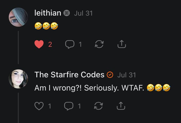Open The Starfire Codes' Jul 31 timestamp
The width and height of the screenshot is (181, 123).
coord(127,75)
